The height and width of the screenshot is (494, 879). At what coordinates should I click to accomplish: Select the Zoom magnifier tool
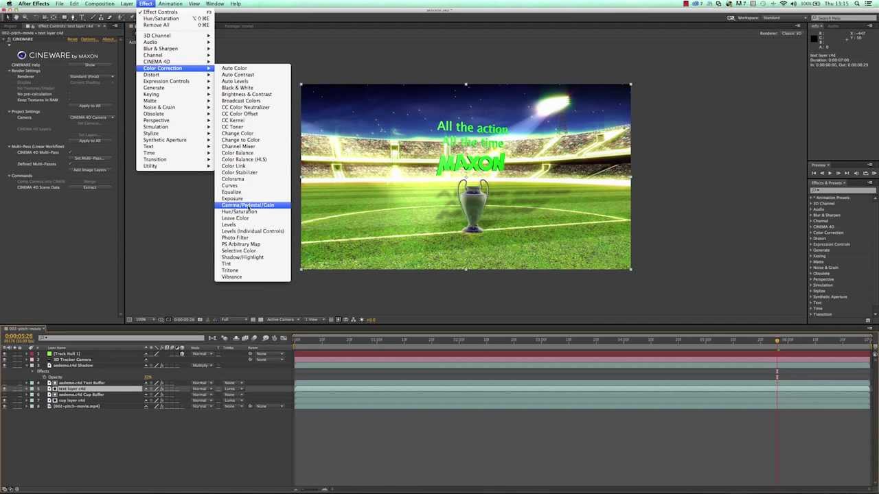pos(25,17)
